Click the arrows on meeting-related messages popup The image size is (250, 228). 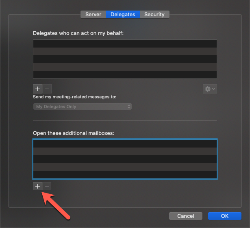pos(129,106)
